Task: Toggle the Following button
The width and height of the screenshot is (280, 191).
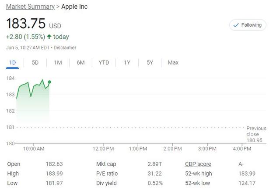Action: point(248,25)
